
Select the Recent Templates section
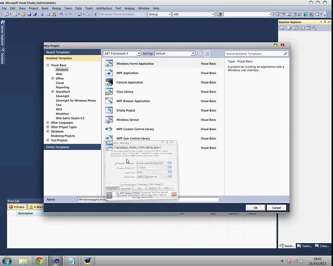pos(72,52)
